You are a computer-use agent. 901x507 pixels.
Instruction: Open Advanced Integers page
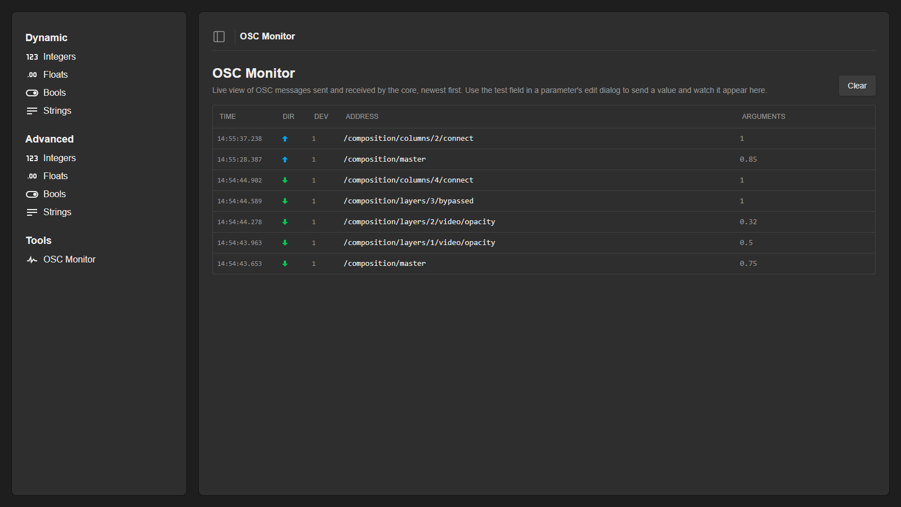[59, 158]
